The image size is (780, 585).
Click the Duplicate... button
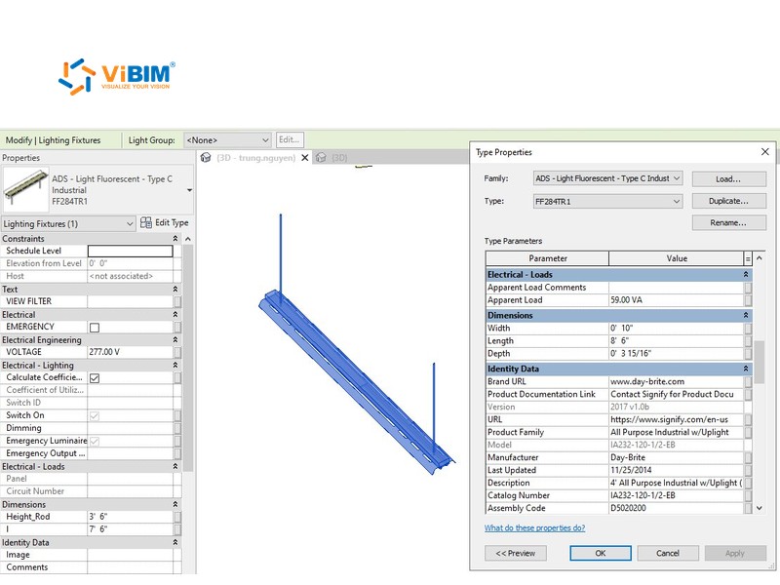[x=728, y=201]
